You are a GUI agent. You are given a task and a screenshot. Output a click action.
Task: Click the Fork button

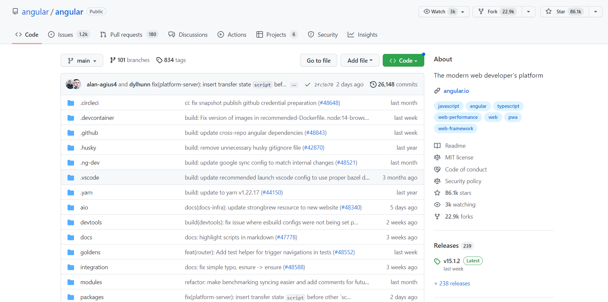(497, 12)
